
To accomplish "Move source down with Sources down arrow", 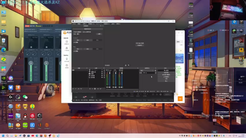I will click(101, 89).
